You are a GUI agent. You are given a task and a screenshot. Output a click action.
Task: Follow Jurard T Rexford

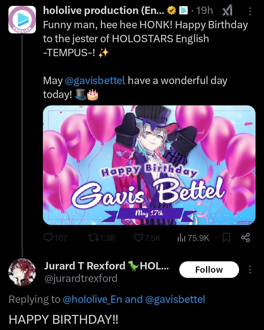209,270
